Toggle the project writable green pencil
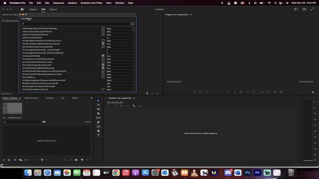 [4, 160]
